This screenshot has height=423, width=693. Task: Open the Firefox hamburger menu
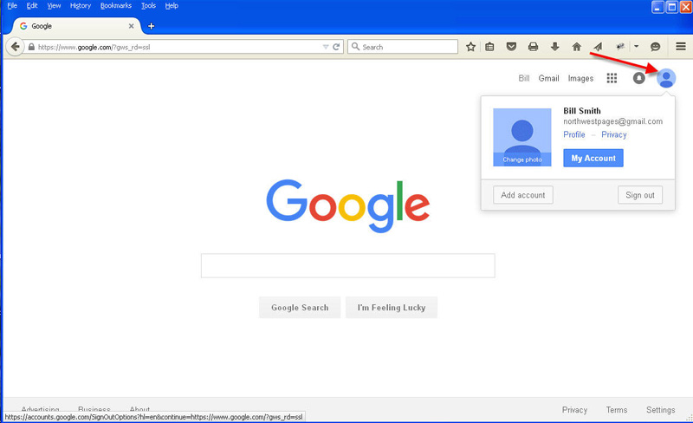[681, 46]
